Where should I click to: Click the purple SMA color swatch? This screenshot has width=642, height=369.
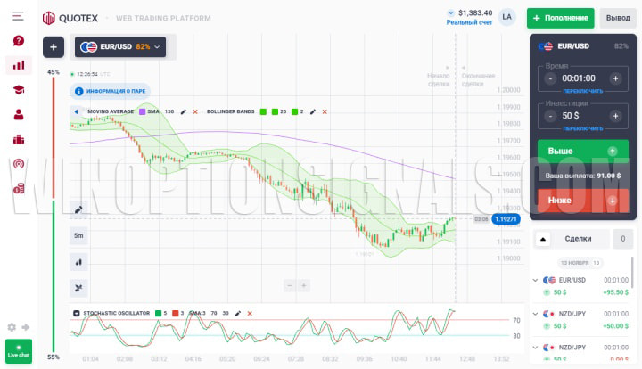pos(142,111)
